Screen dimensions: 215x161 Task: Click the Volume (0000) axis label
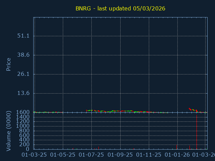tap(9, 131)
